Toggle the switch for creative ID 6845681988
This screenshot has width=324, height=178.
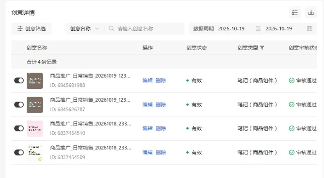pos(19,80)
